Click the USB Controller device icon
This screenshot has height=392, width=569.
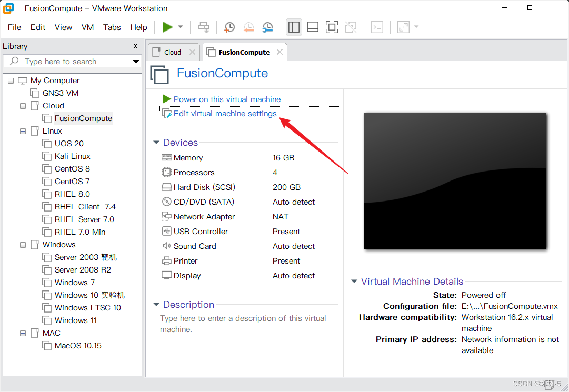click(166, 231)
